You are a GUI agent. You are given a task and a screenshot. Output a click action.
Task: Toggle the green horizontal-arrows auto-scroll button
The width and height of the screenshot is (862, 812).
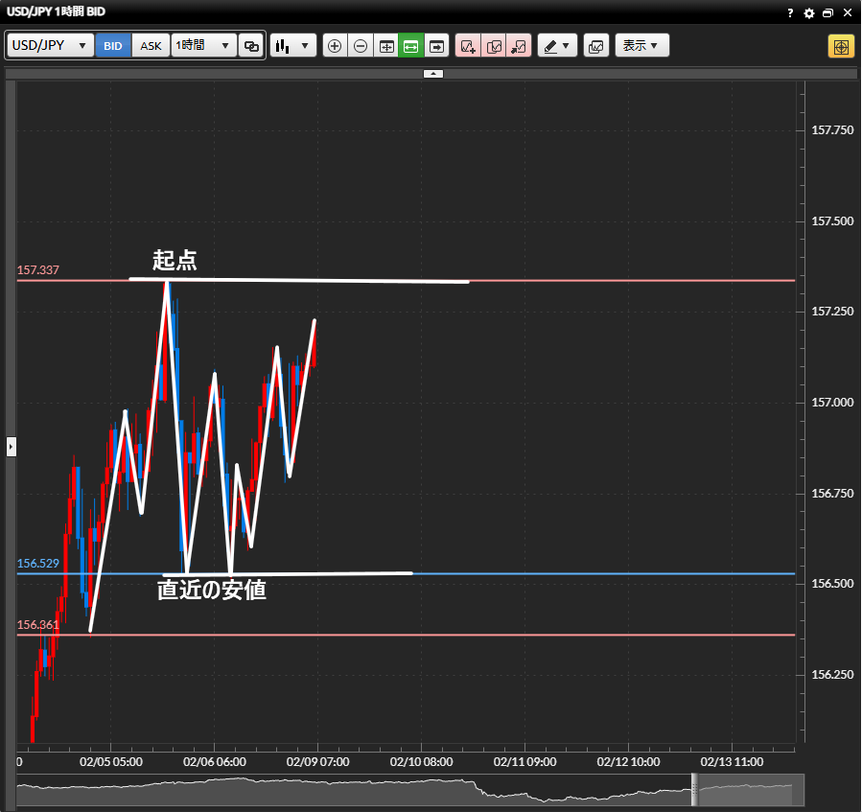(x=411, y=46)
